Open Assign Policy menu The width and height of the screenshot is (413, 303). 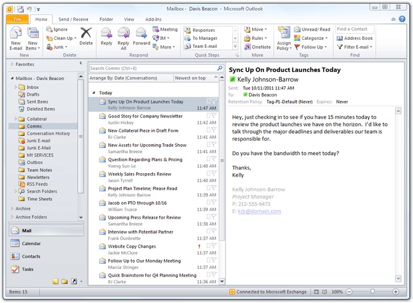284,39
